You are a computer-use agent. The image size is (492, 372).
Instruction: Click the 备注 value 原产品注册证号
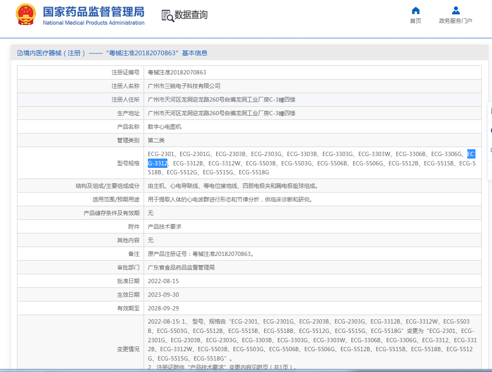point(201,254)
